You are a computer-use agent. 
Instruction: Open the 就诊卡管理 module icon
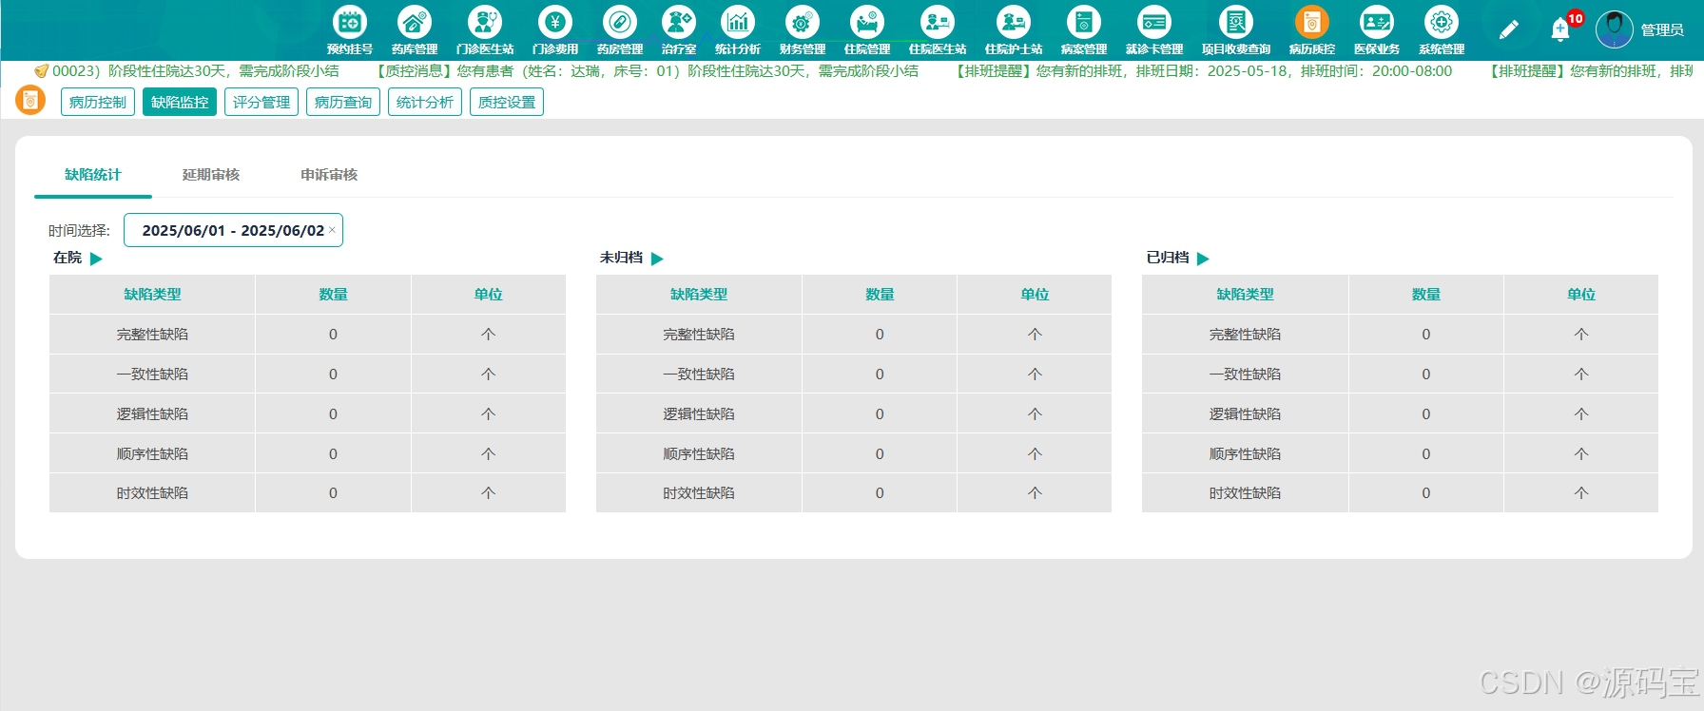point(1153,22)
